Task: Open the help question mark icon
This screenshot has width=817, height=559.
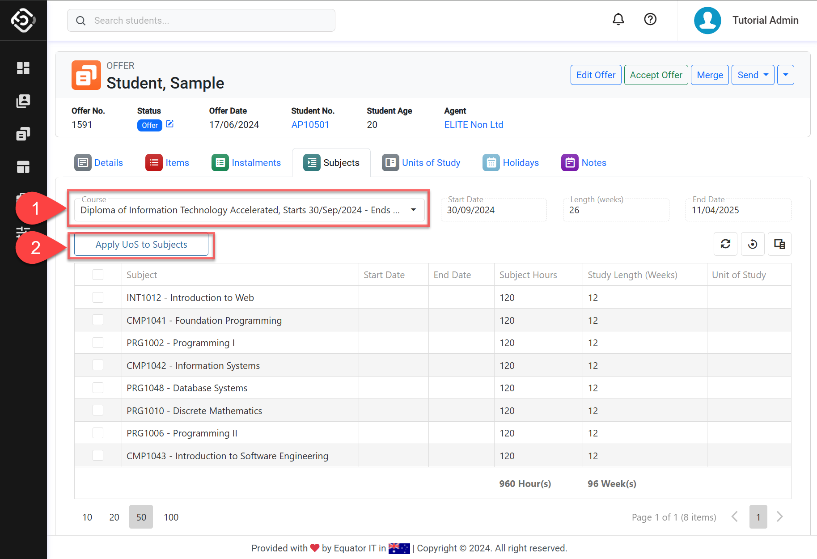Action: click(650, 20)
